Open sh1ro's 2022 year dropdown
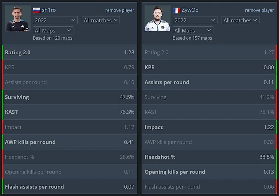 point(55,20)
